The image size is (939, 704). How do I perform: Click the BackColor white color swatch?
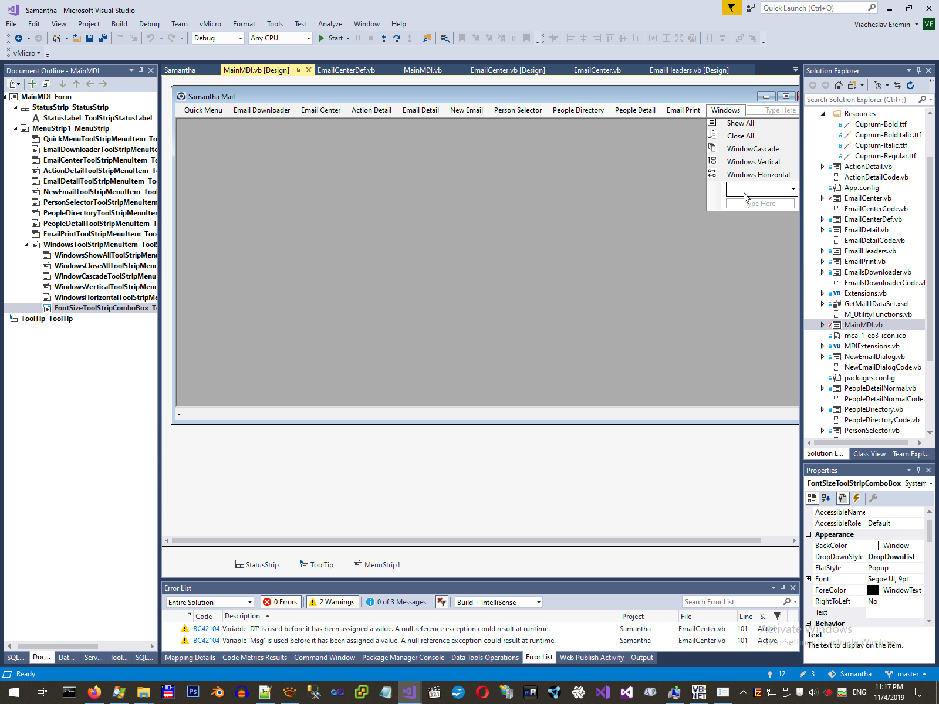point(873,546)
